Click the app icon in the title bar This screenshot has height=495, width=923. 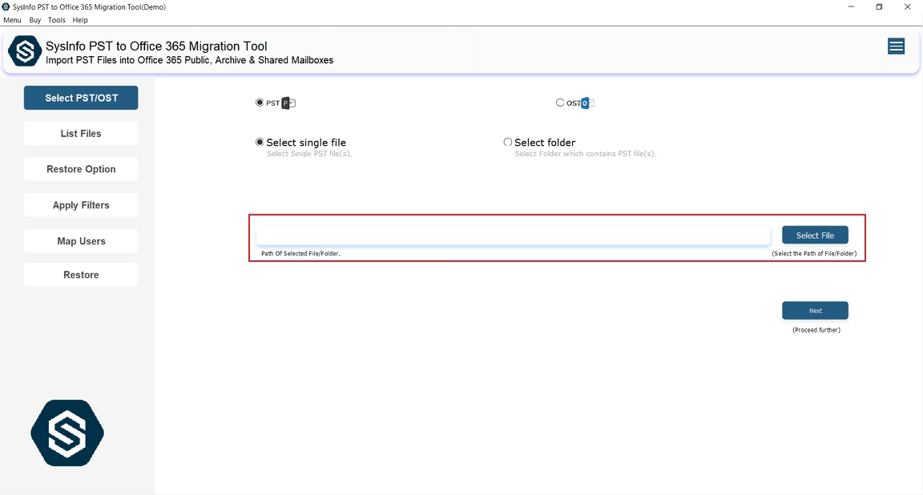[6, 7]
